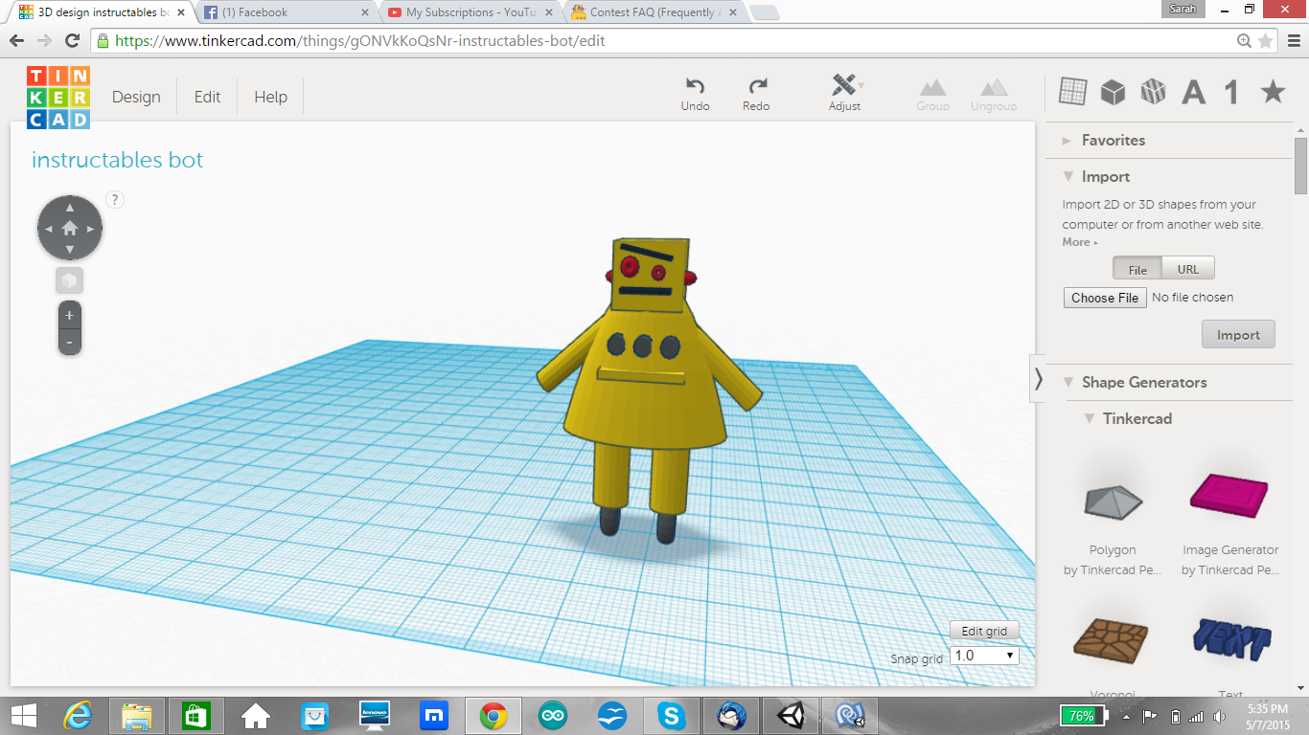Open the Holes striped-cube shape category
The image size is (1309, 735).
pos(1153,91)
